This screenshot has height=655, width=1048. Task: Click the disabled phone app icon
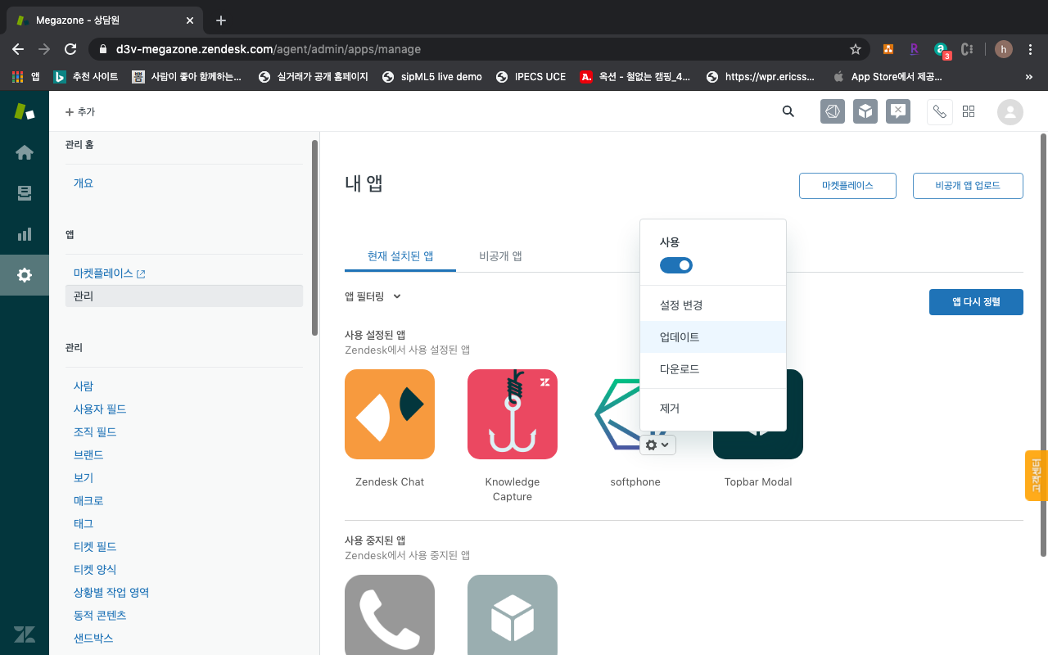click(390, 615)
